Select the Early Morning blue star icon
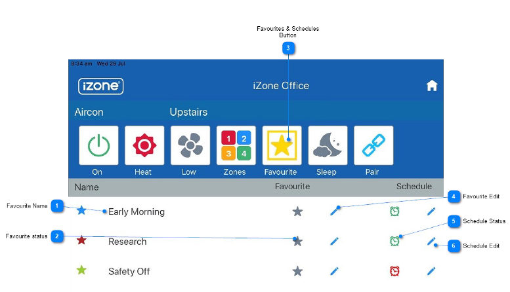The height and width of the screenshot is (292, 510). [81, 210]
